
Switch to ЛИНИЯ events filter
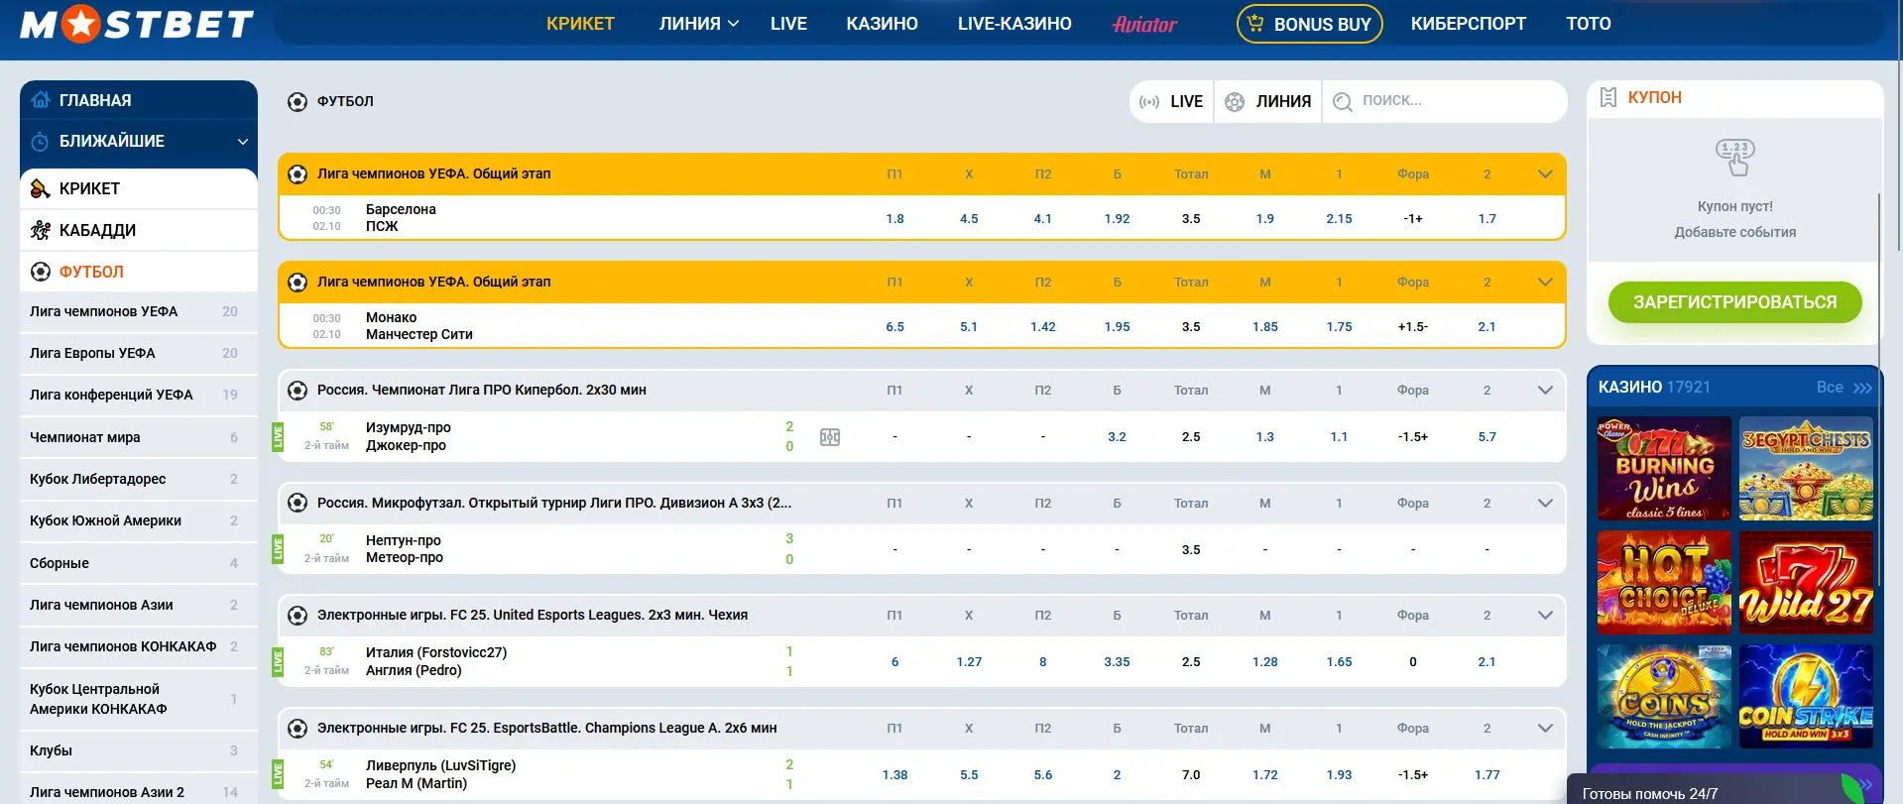[x=1268, y=101]
